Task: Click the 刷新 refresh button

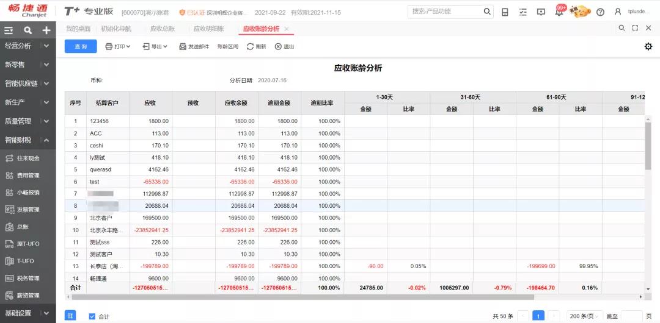Action: (256, 47)
